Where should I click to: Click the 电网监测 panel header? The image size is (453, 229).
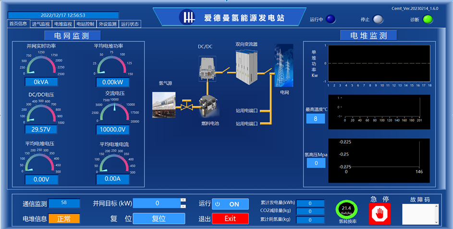pyautogui.click(x=72, y=36)
